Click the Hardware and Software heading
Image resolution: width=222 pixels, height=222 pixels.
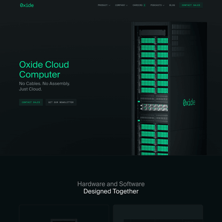pyautogui.click(x=111, y=184)
